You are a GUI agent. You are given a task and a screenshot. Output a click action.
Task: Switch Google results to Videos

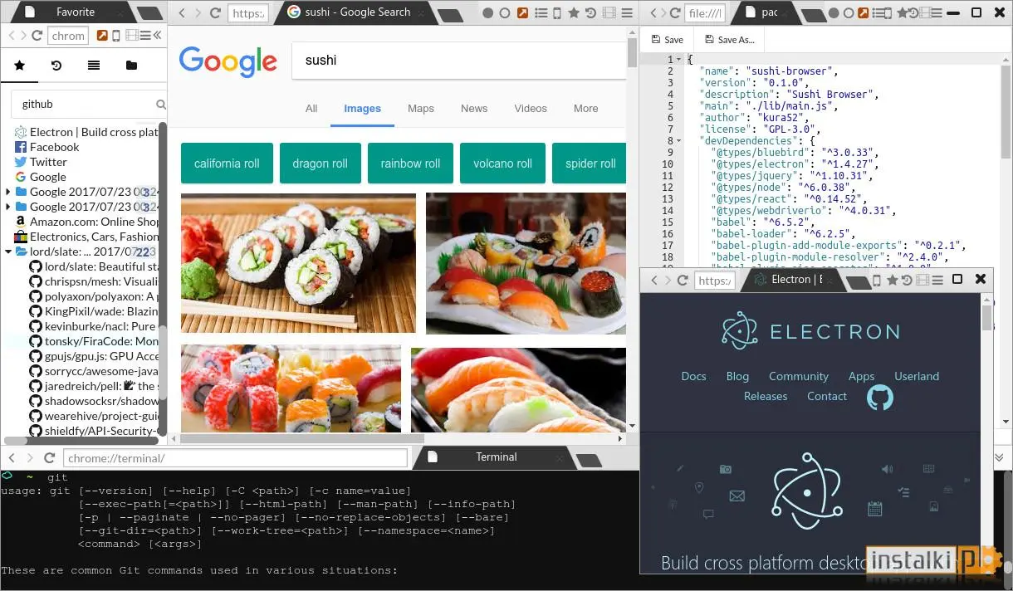pos(531,109)
